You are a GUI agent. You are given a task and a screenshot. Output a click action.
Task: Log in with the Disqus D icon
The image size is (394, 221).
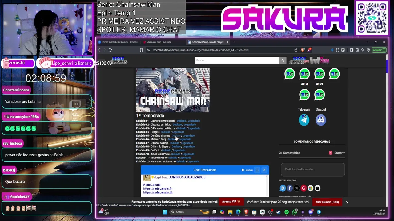[283, 188]
